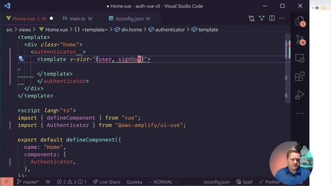Open Home.vue breadcrumb dropdown
331x186 pixels.
[54, 30]
